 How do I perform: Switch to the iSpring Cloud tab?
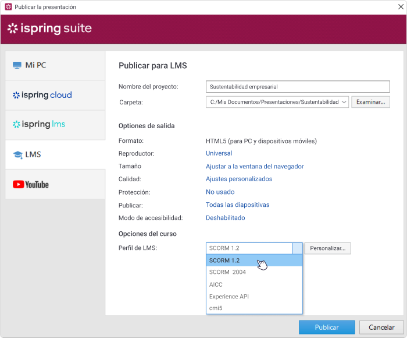(x=55, y=95)
